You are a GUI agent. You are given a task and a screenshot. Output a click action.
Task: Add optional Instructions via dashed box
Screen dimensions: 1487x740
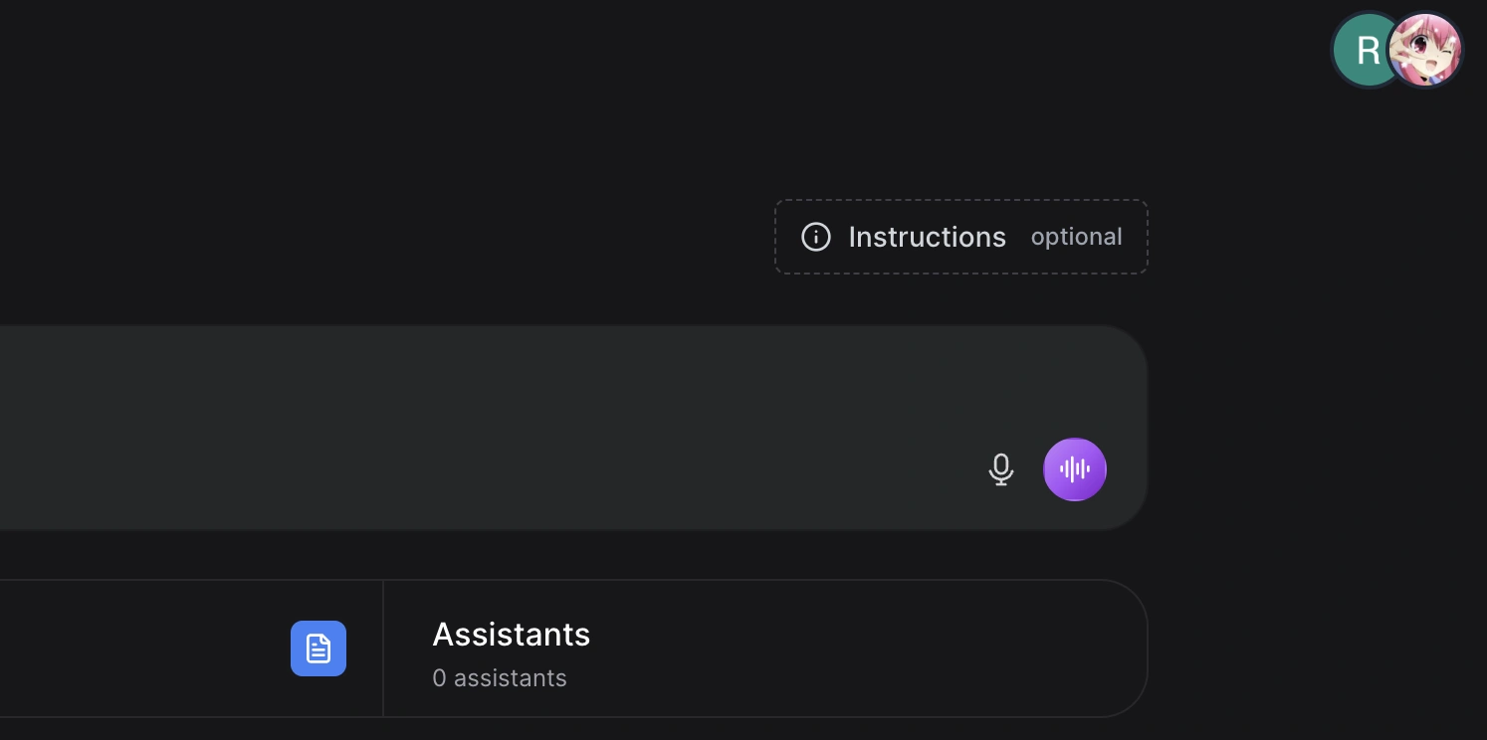(x=961, y=237)
